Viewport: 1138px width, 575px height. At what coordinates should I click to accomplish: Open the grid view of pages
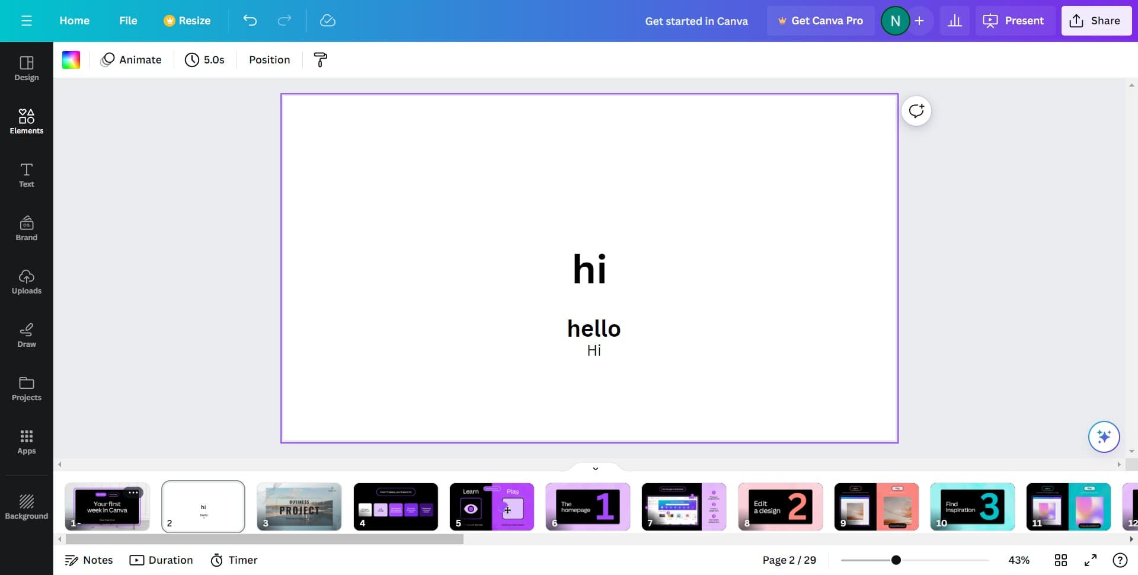1061,560
